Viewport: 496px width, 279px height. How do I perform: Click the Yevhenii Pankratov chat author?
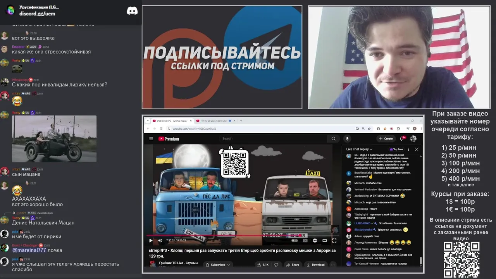[x=366, y=189]
